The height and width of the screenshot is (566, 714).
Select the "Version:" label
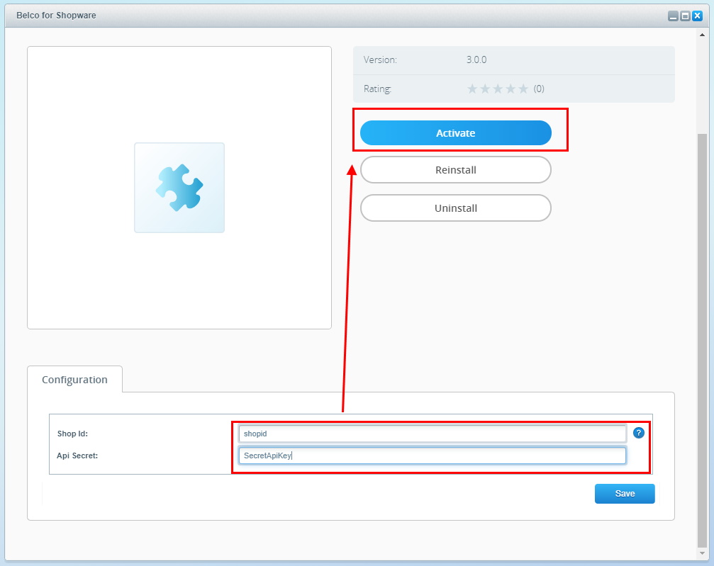click(380, 60)
